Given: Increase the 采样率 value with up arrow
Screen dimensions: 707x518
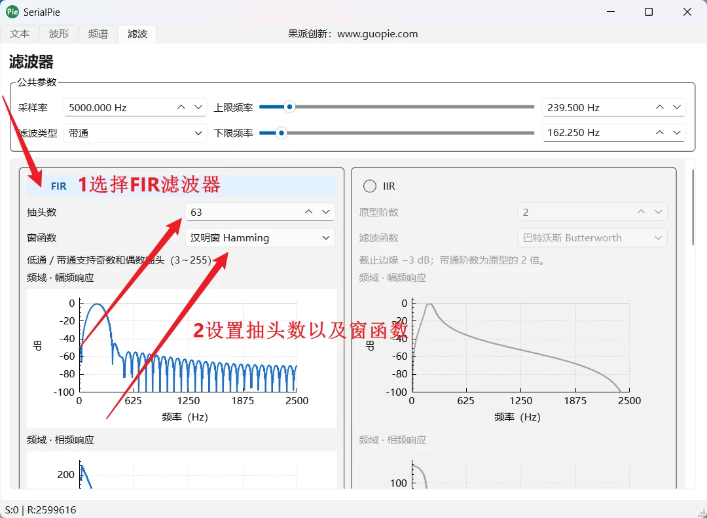Looking at the screenshot, I should (x=181, y=107).
